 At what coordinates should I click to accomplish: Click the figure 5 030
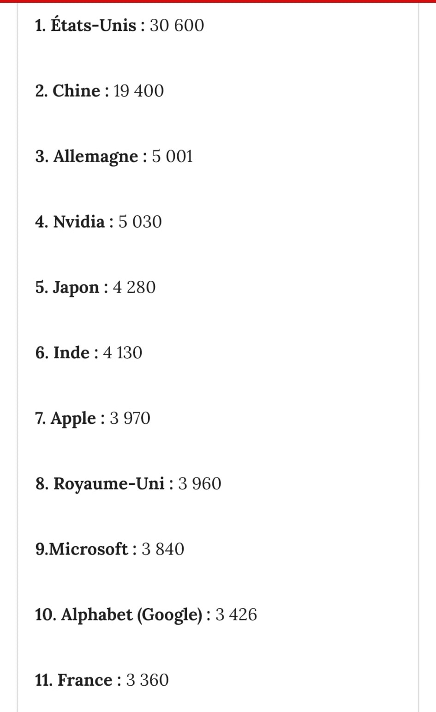pos(140,222)
